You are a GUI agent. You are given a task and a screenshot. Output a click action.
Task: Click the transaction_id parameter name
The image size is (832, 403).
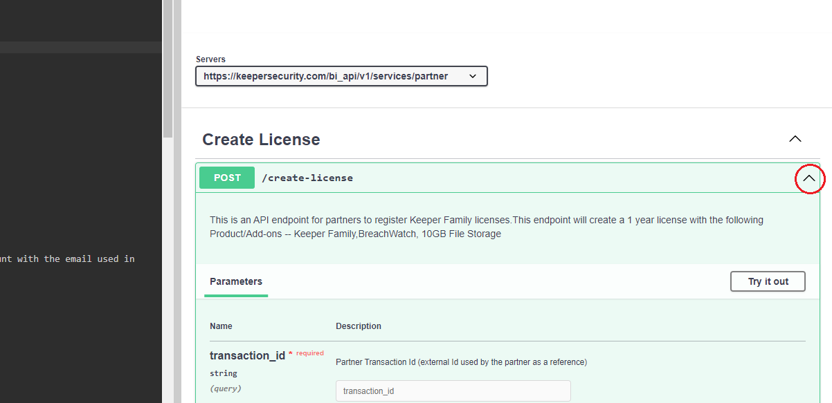tap(247, 356)
